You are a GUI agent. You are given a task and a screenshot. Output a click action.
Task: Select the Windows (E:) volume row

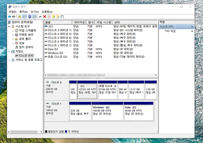pyautogui.click(x=101, y=53)
